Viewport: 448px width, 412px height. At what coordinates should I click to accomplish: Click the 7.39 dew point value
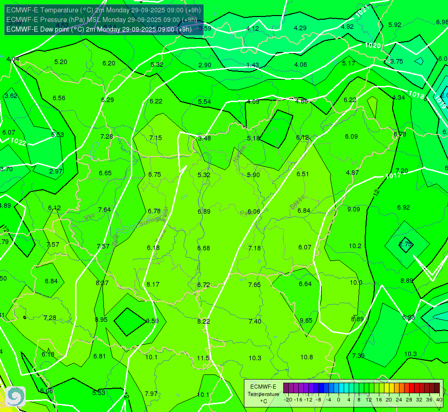pyautogui.click(x=358, y=356)
